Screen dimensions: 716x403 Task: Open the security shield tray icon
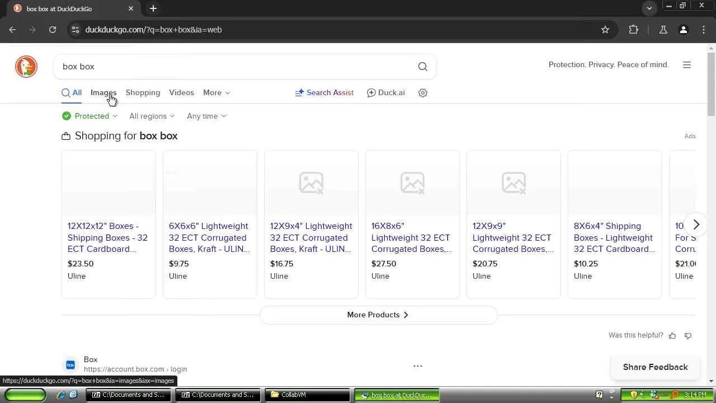pos(634,395)
